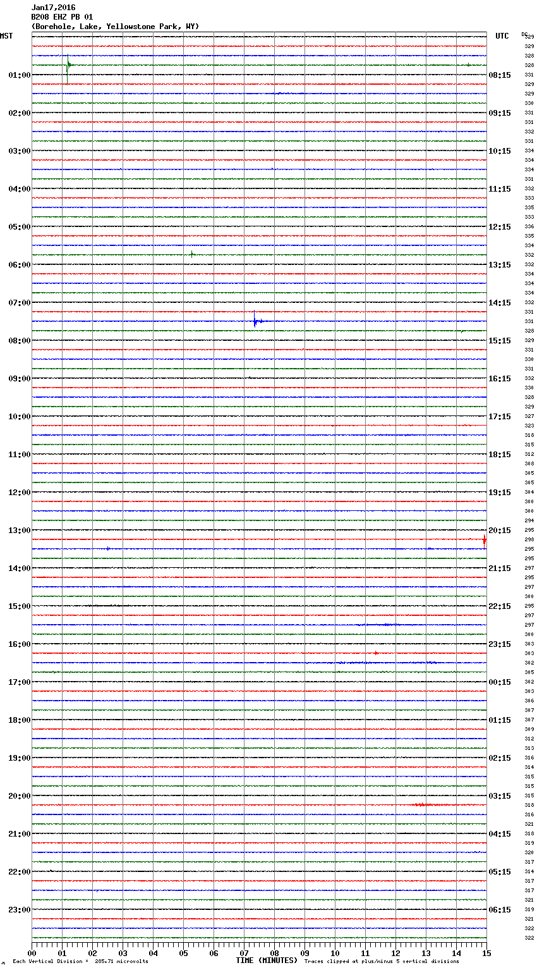Viewport: 537px width, 970px height.
Task: Select the 09:00 MST time label
Action: (19, 379)
